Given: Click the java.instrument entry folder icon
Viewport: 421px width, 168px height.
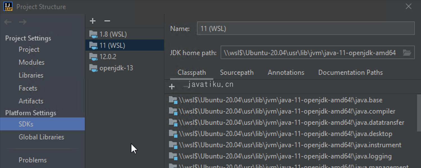Looking at the screenshot, I should pyautogui.click(x=173, y=145).
